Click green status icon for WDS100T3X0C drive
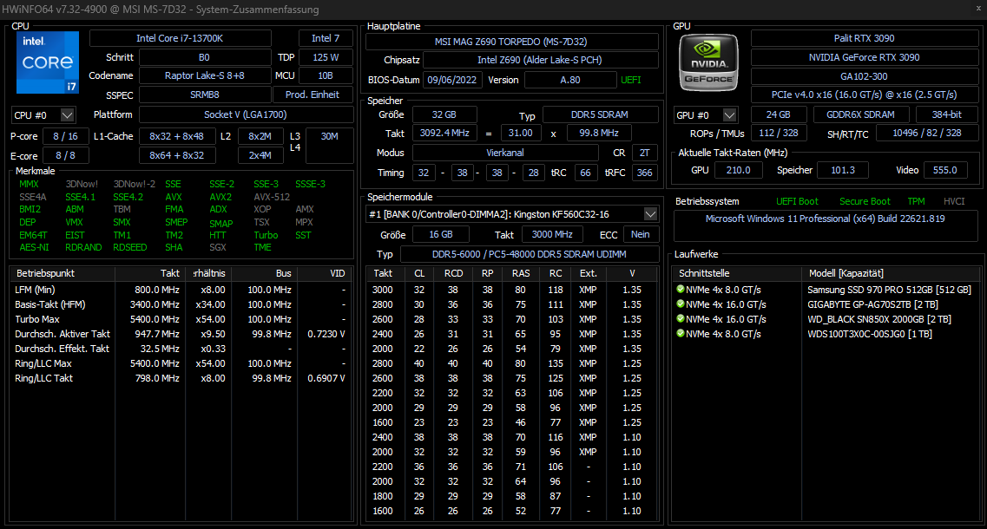This screenshot has width=987, height=529. coord(681,333)
